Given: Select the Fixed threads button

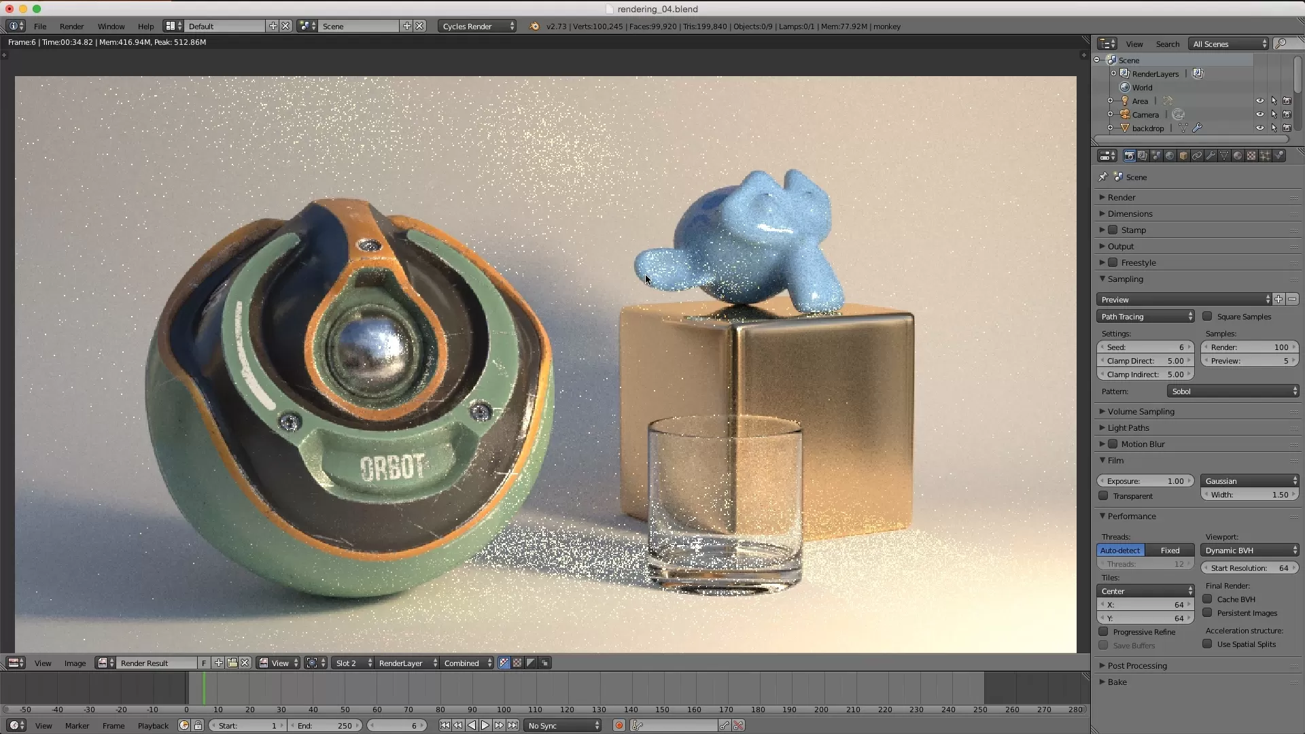Looking at the screenshot, I should [x=1170, y=550].
